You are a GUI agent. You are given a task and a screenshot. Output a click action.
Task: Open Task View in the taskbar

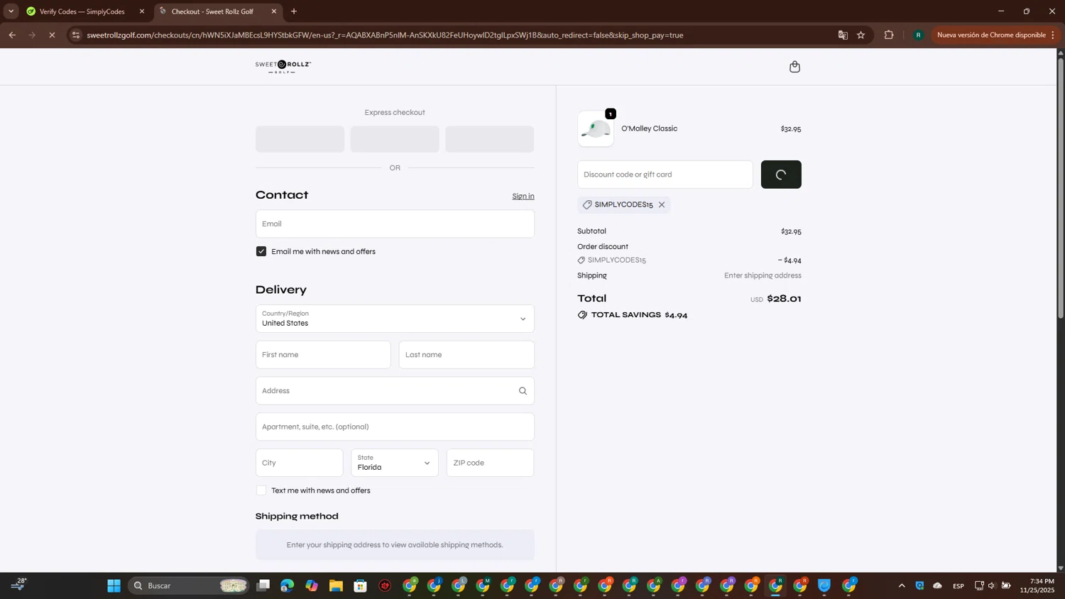pos(263,586)
